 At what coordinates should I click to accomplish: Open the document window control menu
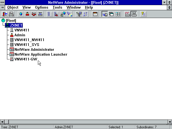[x=2, y=8]
